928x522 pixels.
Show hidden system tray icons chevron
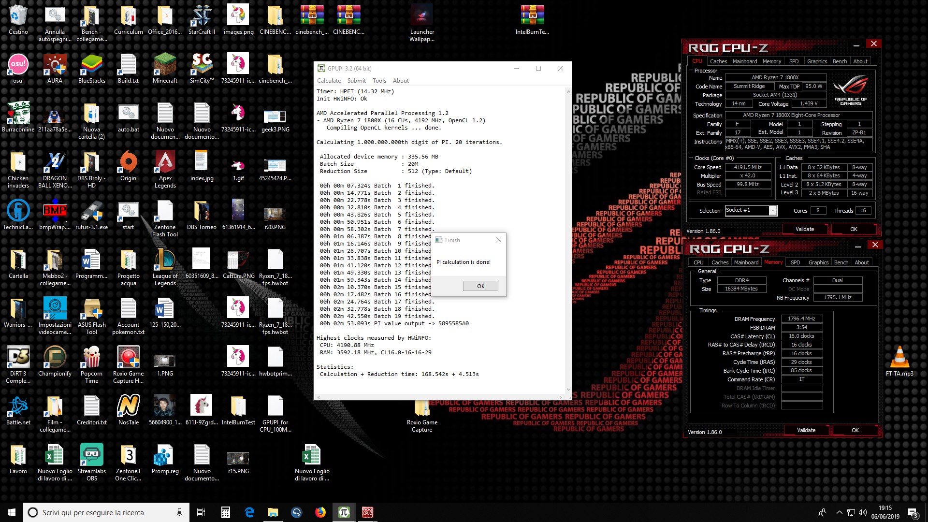[x=839, y=512]
